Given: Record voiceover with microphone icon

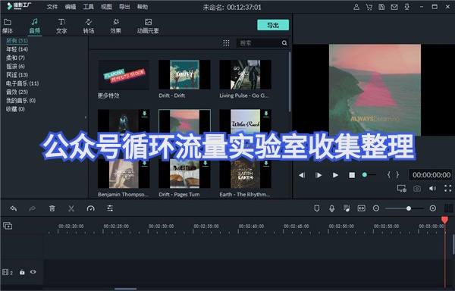Looking at the screenshot, I should 332,208.
